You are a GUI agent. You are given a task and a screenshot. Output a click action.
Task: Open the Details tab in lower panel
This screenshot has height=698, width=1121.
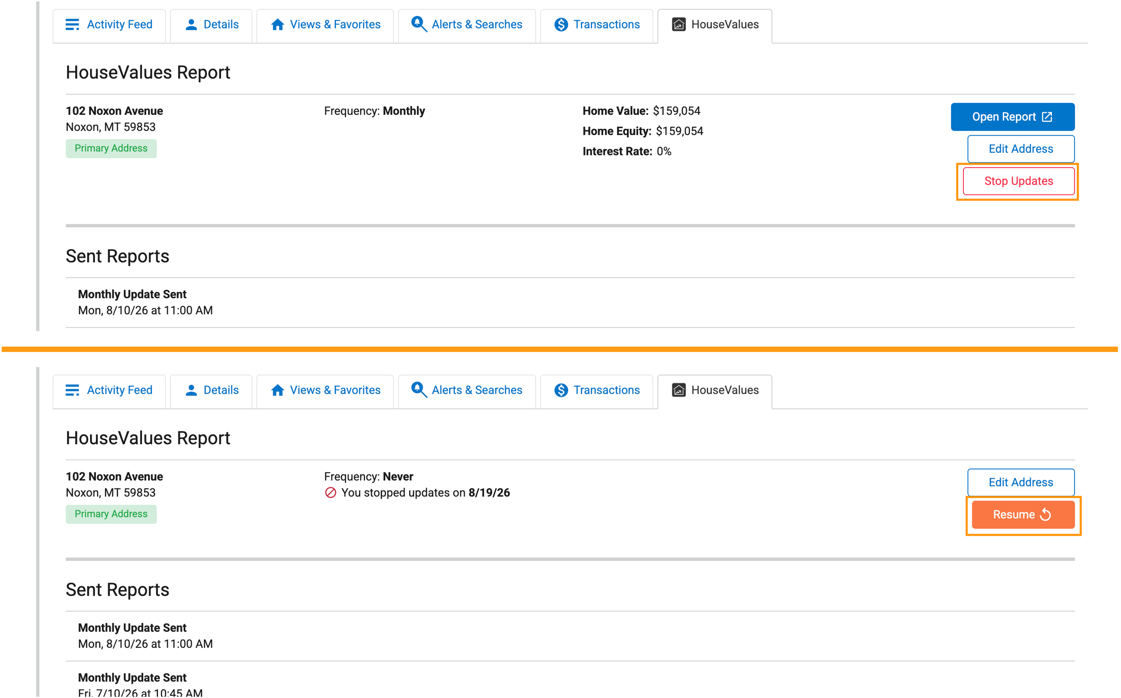pos(211,391)
